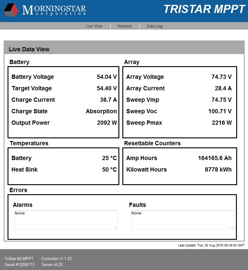The height and width of the screenshot is (270, 248).
Task: Click the Resettable Counters heading
Action: (152, 143)
